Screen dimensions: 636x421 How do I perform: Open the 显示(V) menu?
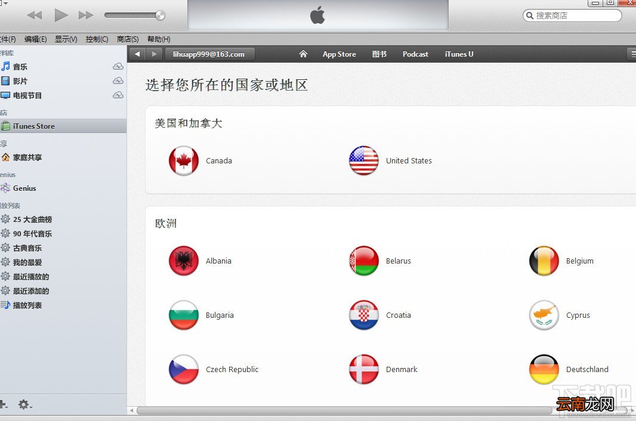pyautogui.click(x=66, y=39)
